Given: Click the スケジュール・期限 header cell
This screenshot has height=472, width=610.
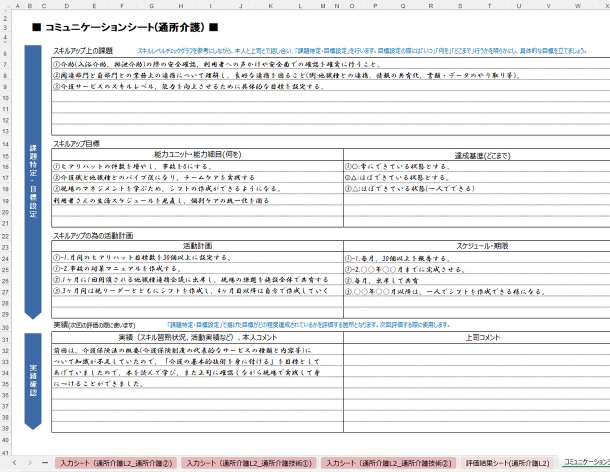Looking at the screenshot, I should click(x=476, y=246).
